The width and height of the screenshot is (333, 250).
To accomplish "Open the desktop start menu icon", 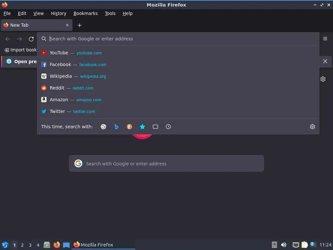I will point(5,245).
